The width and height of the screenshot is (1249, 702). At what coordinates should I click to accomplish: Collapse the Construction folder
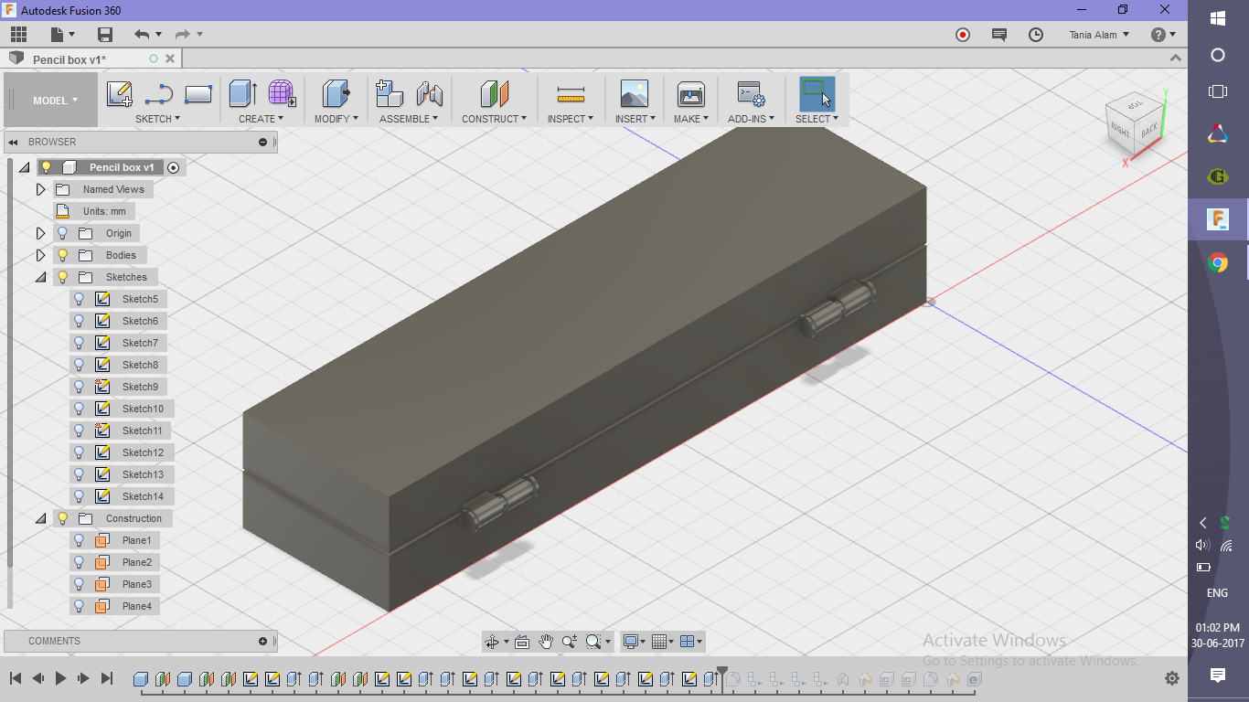click(40, 518)
